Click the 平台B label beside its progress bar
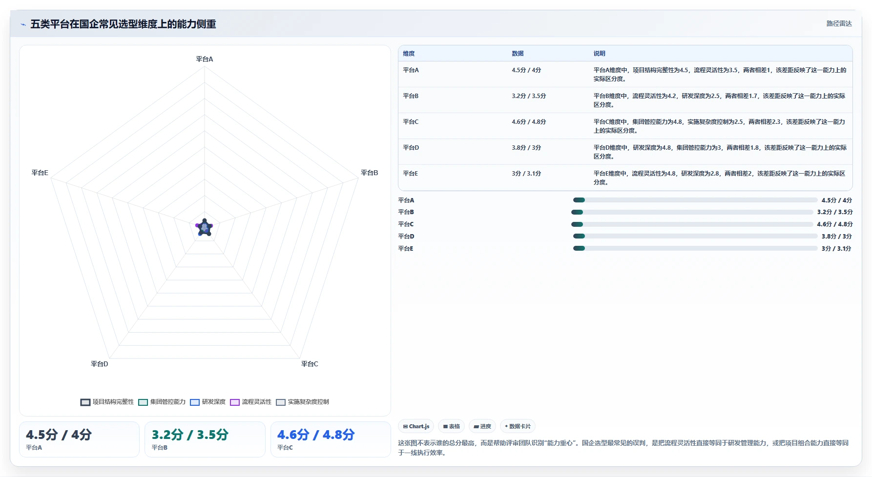872x477 pixels. pyautogui.click(x=406, y=212)
